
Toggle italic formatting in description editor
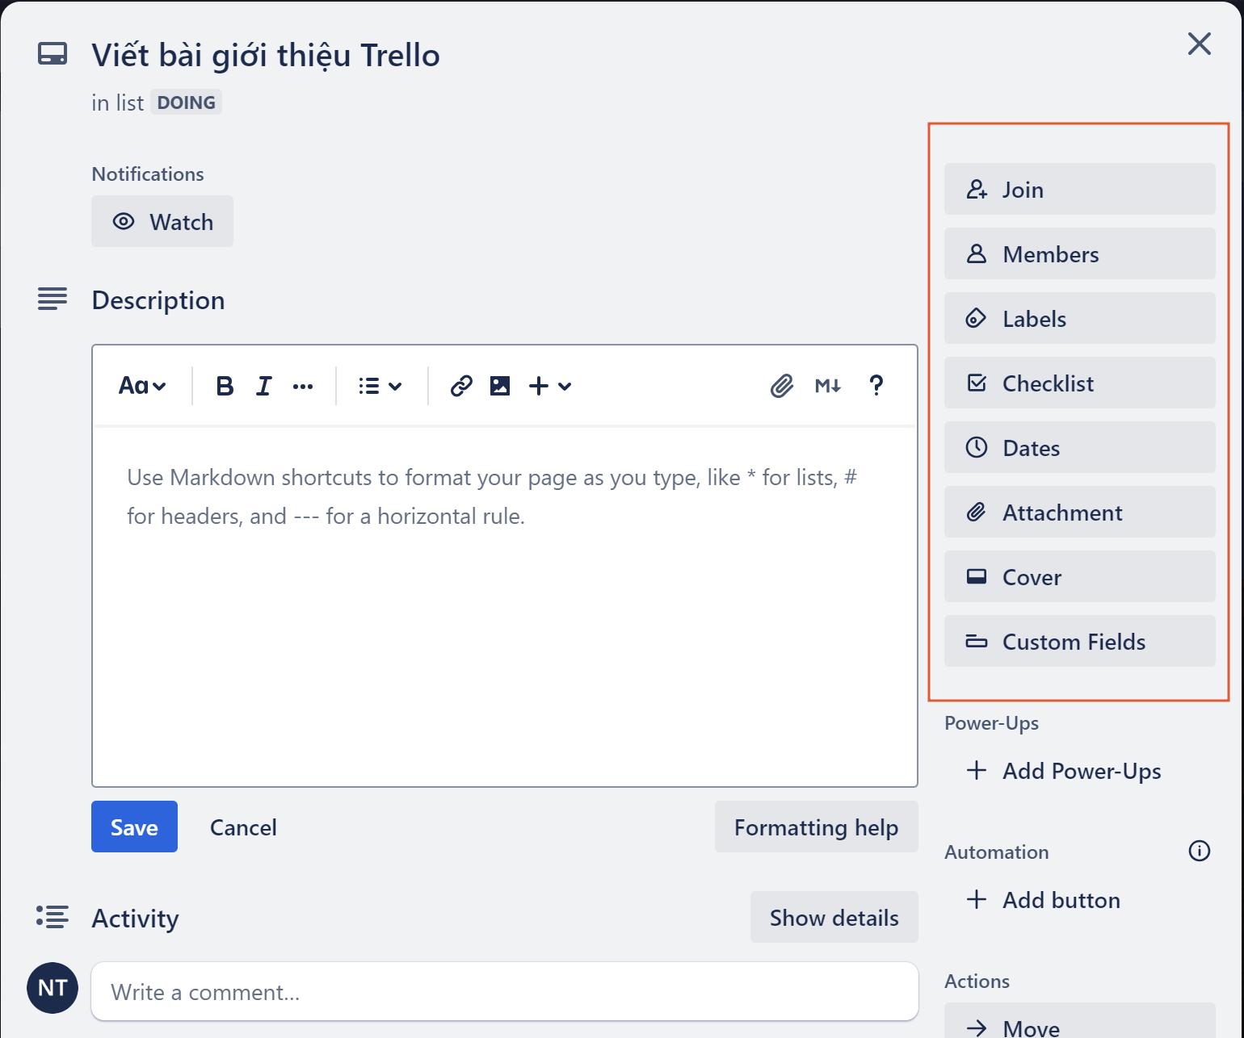[x=263, y=386]
